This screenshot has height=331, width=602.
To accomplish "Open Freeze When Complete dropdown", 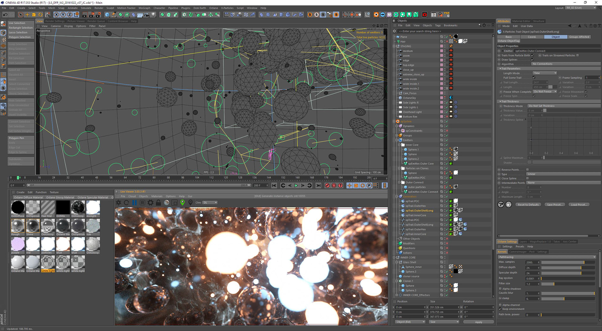I will click(x=545, y=92).
